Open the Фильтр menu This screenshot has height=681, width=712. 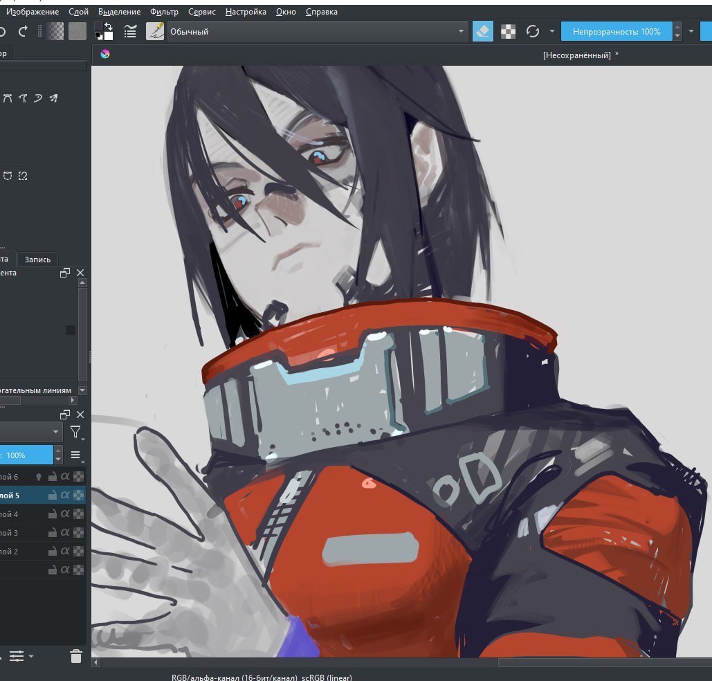point(164,11)
